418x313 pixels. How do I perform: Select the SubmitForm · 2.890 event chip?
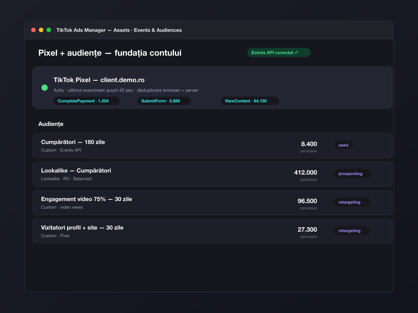[164, 101]
